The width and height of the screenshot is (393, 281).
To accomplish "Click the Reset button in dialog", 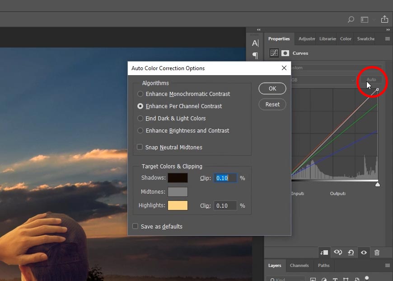I will [x=272, y=104].
